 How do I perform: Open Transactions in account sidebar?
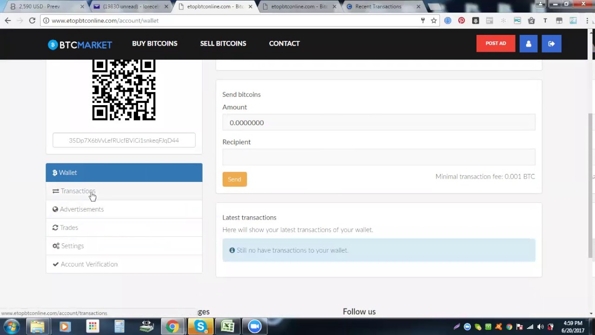point(124,191)
